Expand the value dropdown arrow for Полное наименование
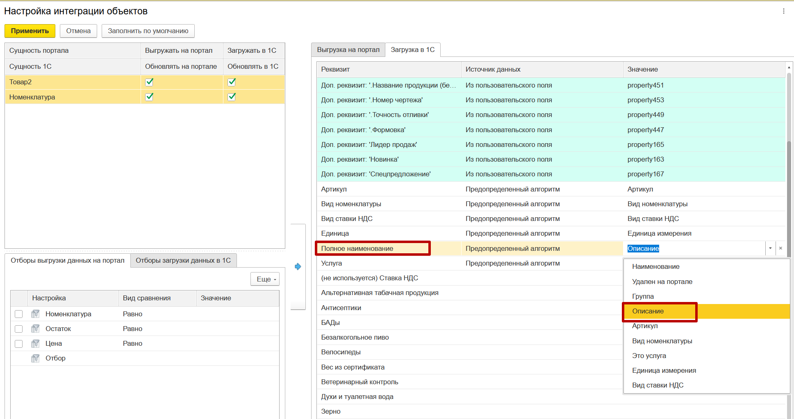794x419 pixels. pyautogui.click(x=770, y=248)
